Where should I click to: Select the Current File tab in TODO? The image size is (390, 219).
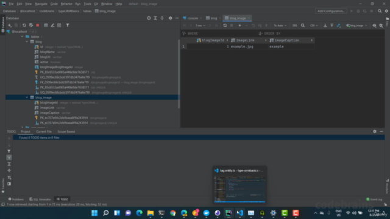44,131
